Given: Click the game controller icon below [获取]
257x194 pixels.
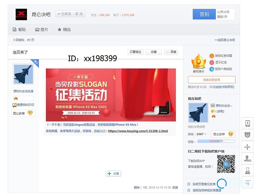Looking at the screenshot, I should click(x=214, y=116).
